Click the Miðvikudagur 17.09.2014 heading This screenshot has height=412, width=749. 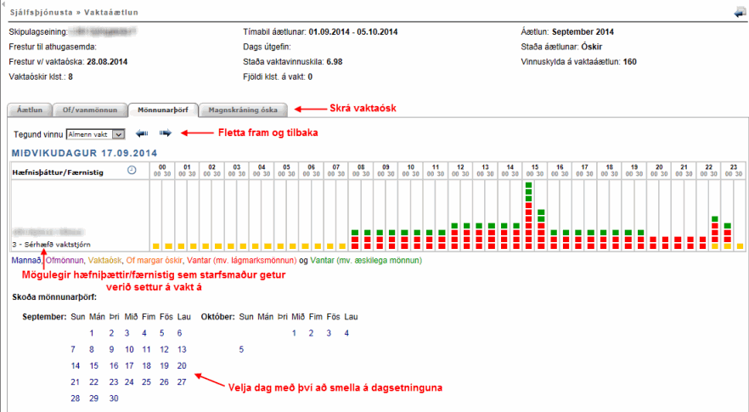click(x=85, y=154)
